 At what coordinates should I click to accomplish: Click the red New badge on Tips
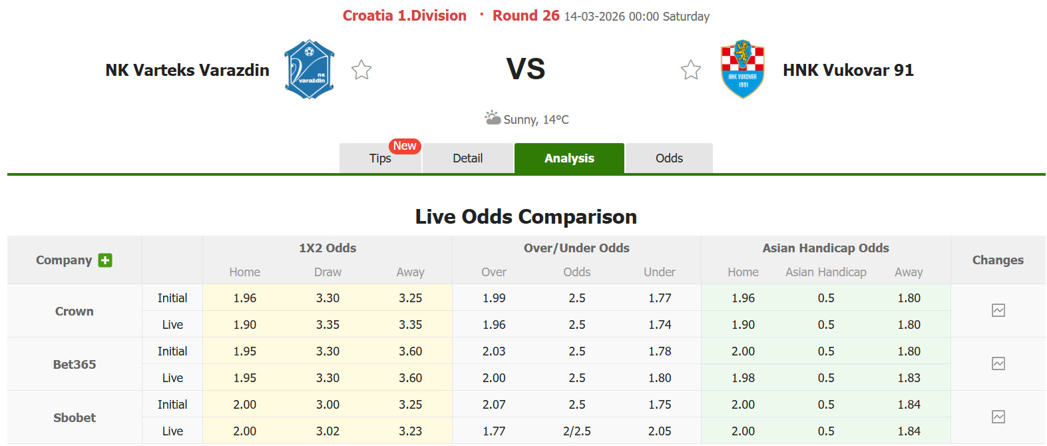point(405,146)
